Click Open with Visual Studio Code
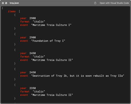Viewport: 131px width, 104px height. (x=114, y=3)
